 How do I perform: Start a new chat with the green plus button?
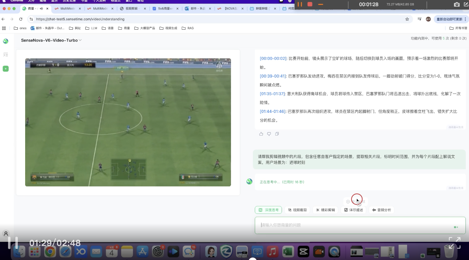tap(6, 69)
